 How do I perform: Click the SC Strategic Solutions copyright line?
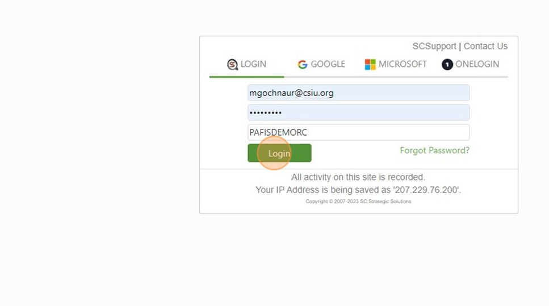pyautogui.click(x=358, y=202)
